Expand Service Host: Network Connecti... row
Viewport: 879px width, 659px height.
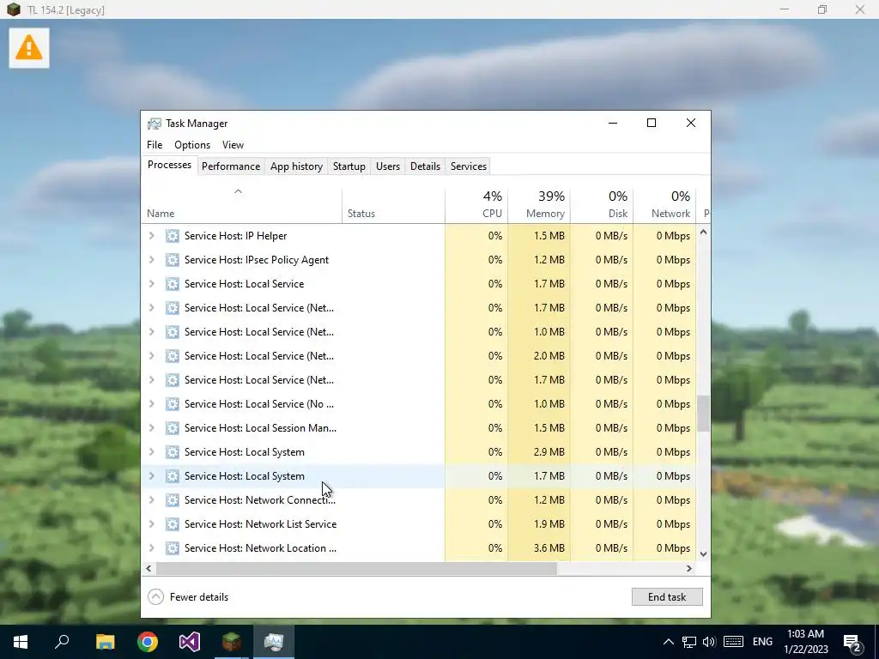point(151,500)
